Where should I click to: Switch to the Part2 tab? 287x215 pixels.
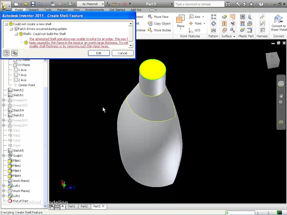[84, 206]
